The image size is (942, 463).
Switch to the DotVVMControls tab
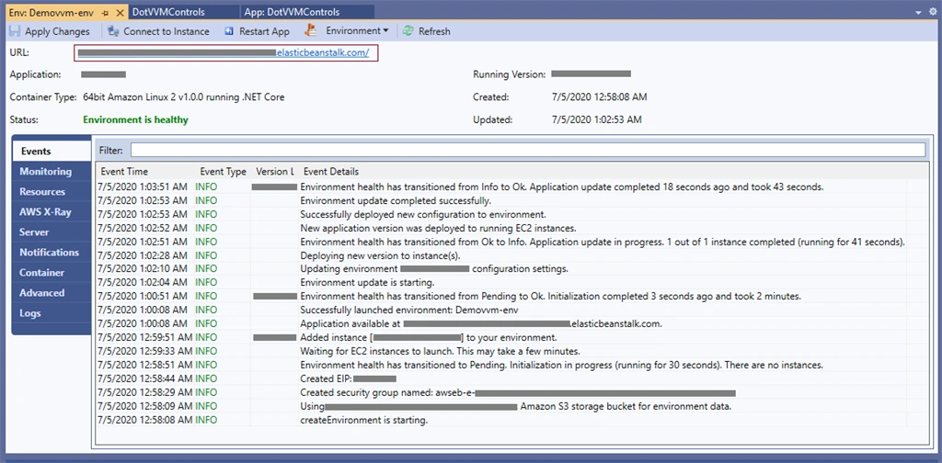point(168,12)
